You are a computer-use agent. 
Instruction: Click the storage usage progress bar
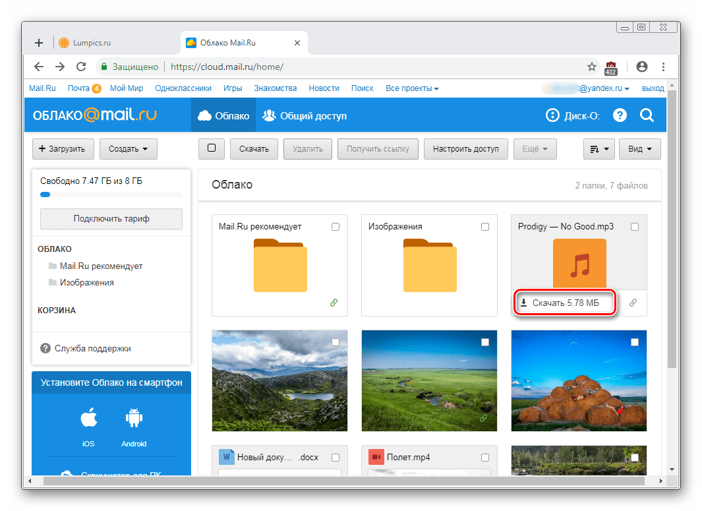click(x=111, y=195)
